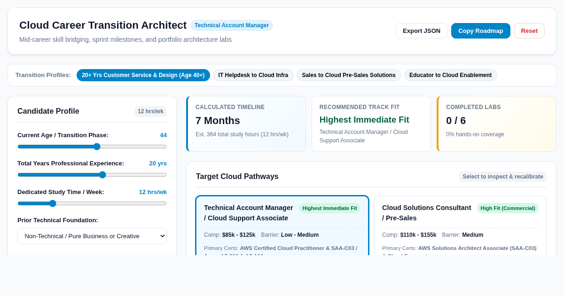
Task: Click the Cloud Career Transition Architect title
Action: coord(103,25)
